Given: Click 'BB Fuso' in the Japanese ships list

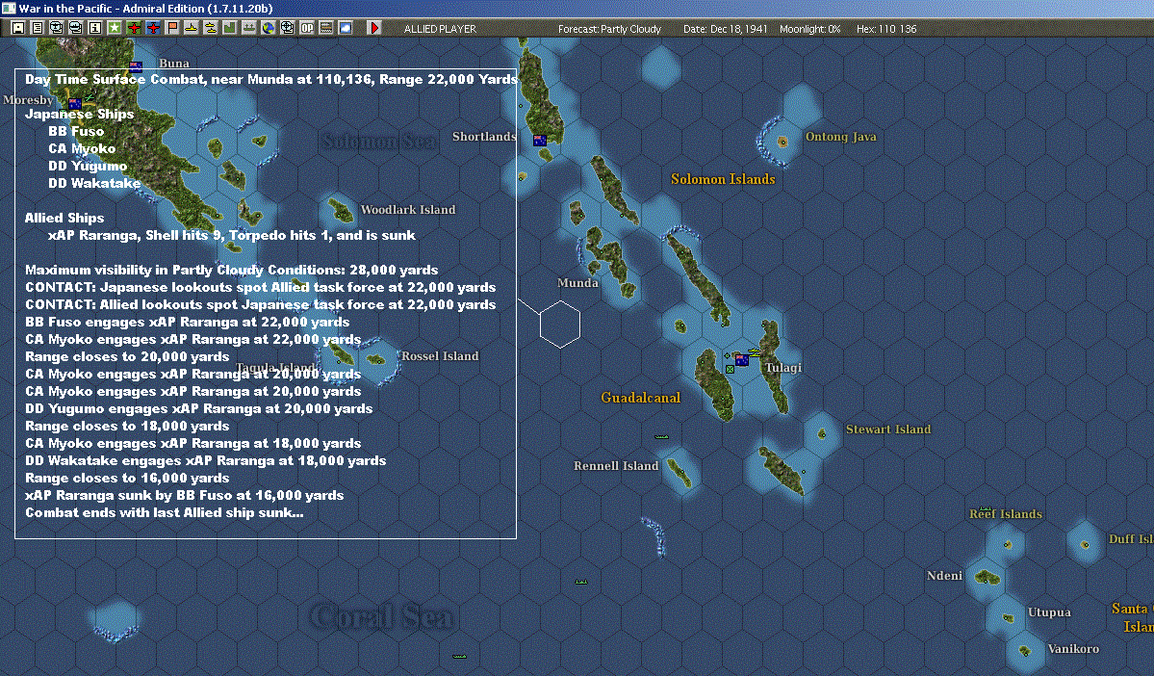Looking at the screenshot, I should [x=76, y=131].
